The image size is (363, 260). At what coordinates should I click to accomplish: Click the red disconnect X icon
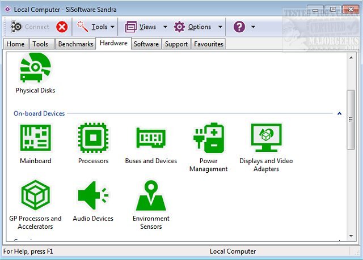coord(62,27)
